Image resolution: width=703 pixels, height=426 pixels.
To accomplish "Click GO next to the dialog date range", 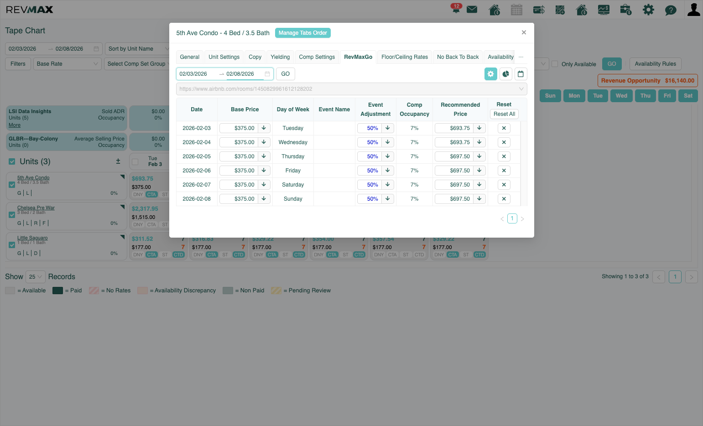I will pyautogui.click(x=286, y=74).
